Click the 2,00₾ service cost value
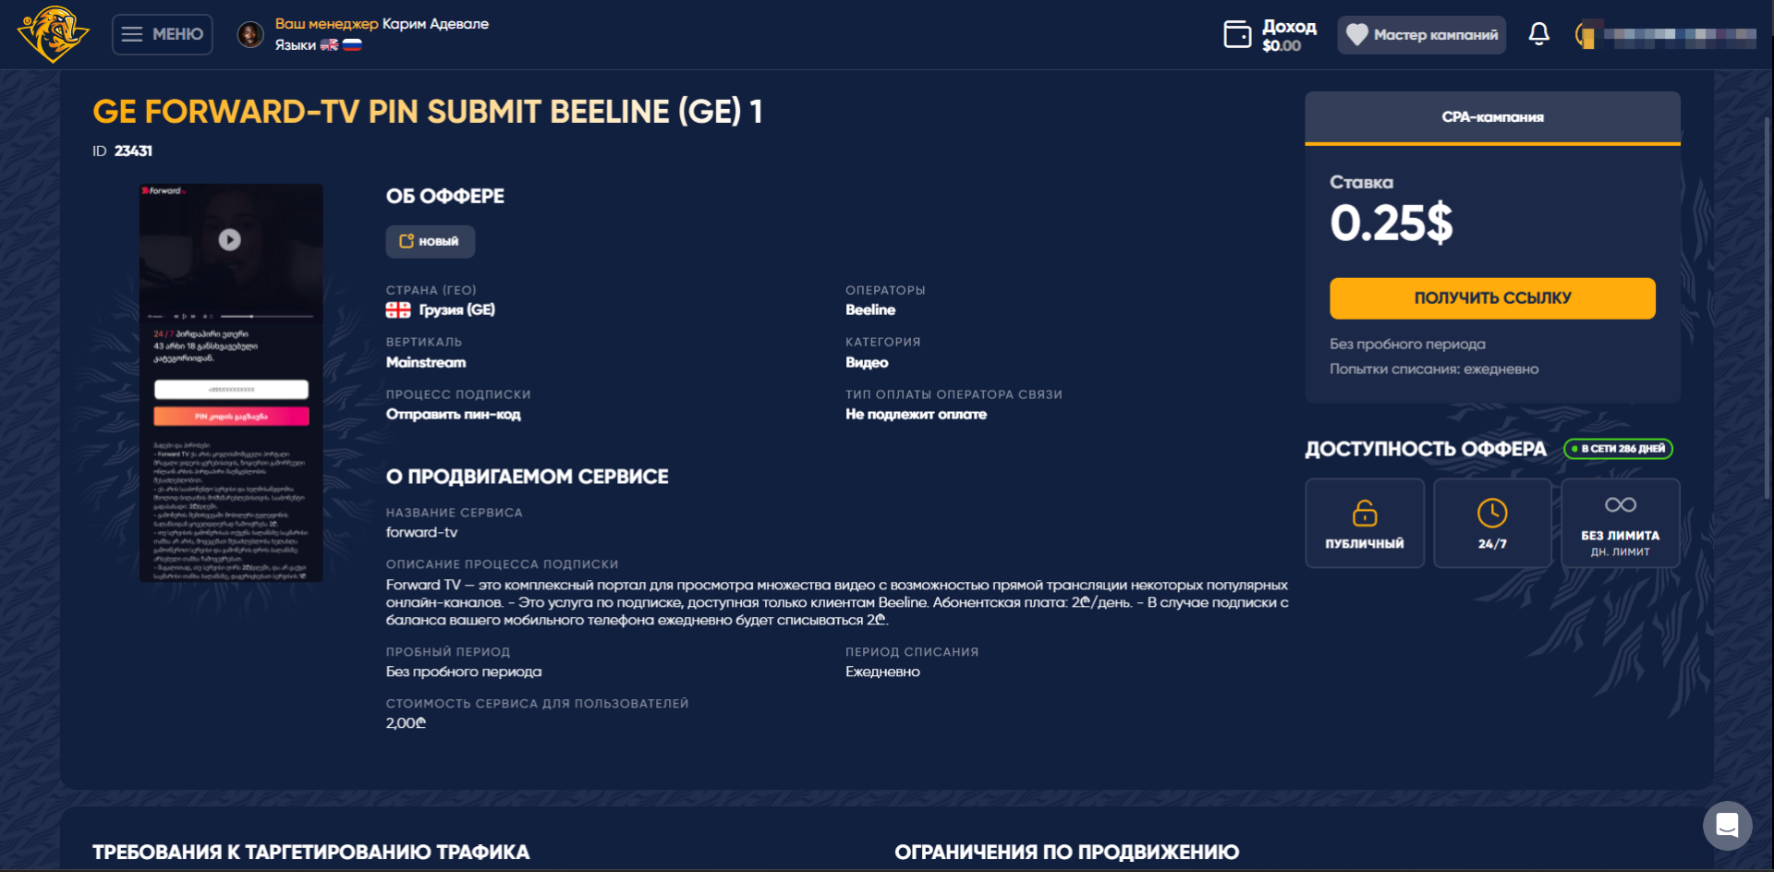 tap(406, 723)
